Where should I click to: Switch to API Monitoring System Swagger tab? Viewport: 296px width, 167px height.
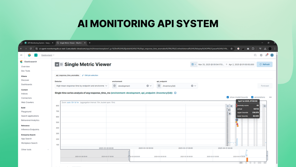39,43
